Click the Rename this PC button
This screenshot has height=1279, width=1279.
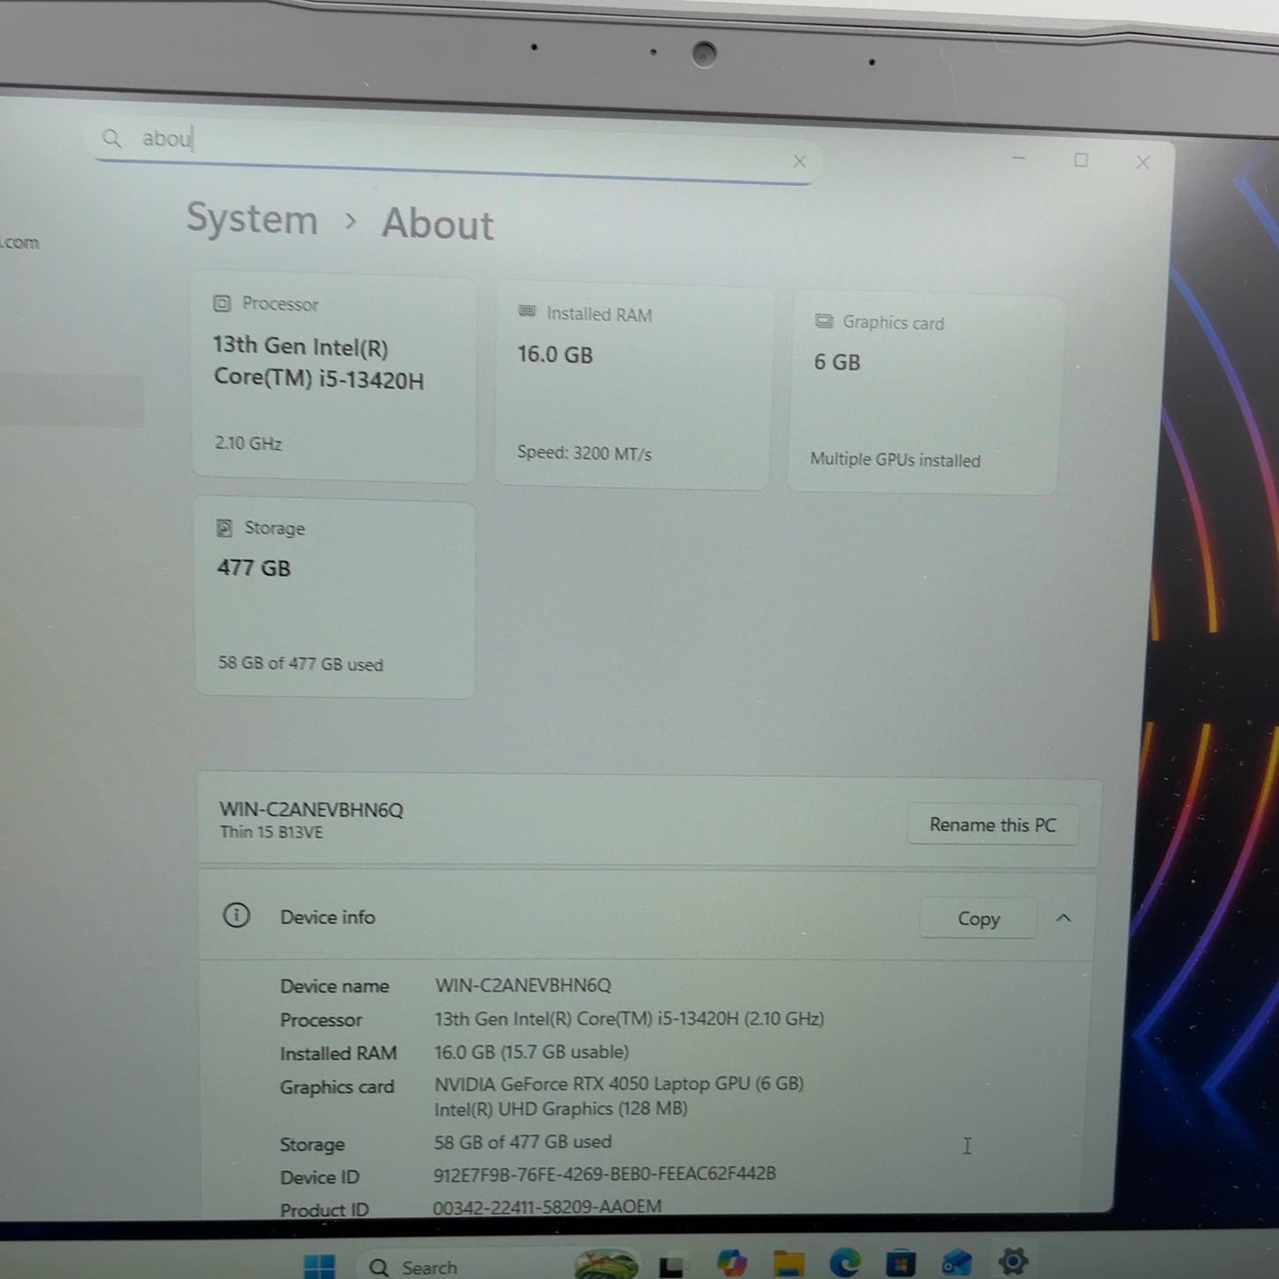[992, 825]
